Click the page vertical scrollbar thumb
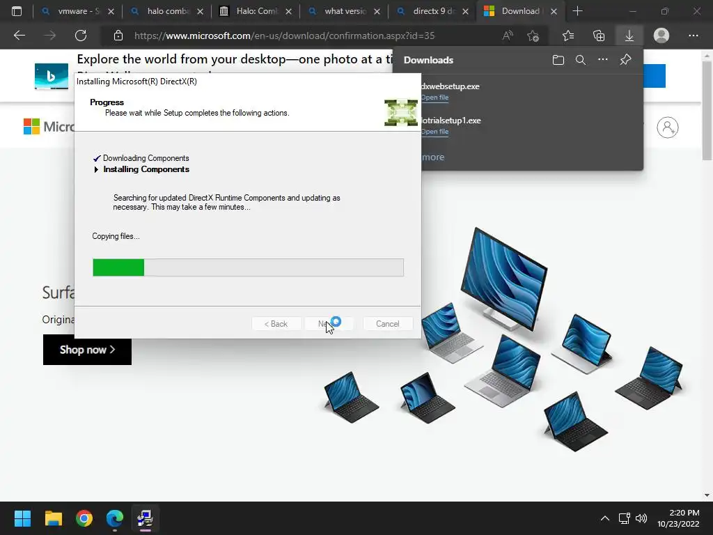Screen dimensions: 713x535 [707, 110]
